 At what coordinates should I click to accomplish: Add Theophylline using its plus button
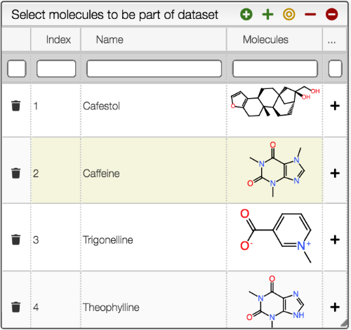click(335, 307)
